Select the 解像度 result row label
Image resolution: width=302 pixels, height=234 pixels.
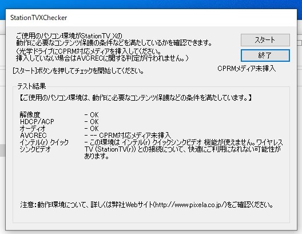tap(30, 115)
